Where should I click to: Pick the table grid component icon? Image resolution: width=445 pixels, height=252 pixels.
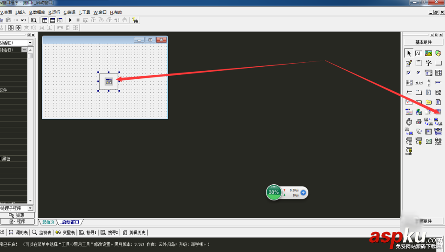pos(428,131)
